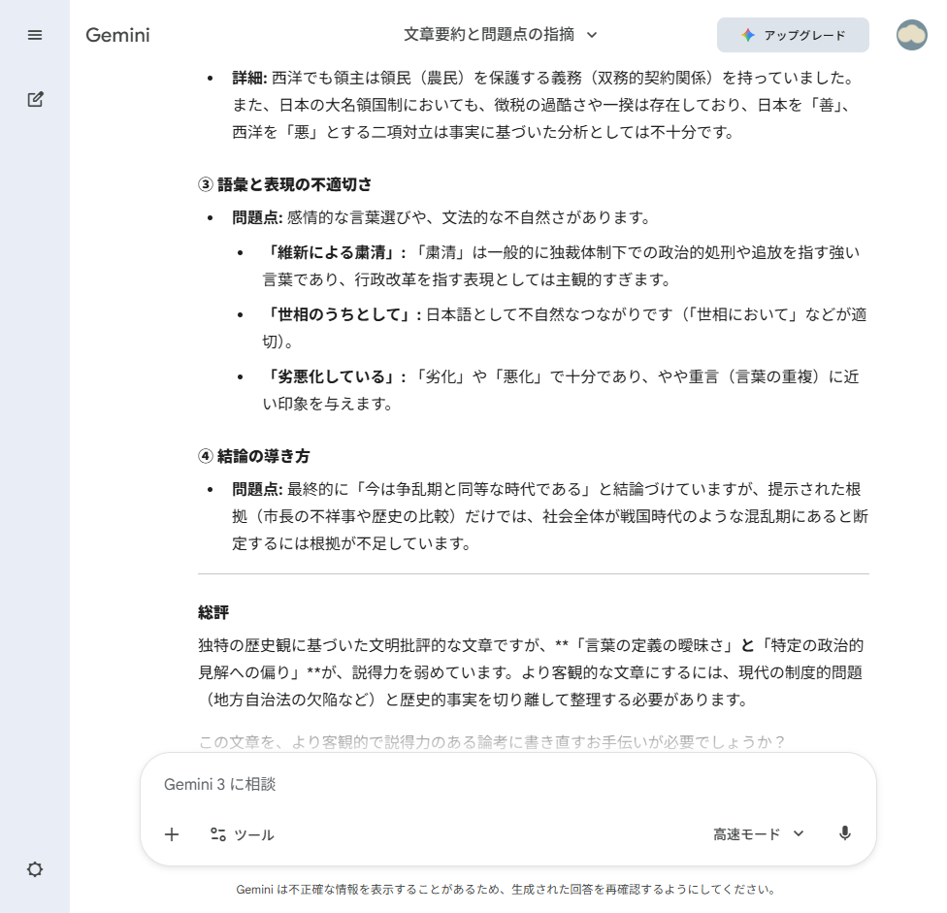Click the 総評 heading
The image size is (947, 913).
(213, 612)
